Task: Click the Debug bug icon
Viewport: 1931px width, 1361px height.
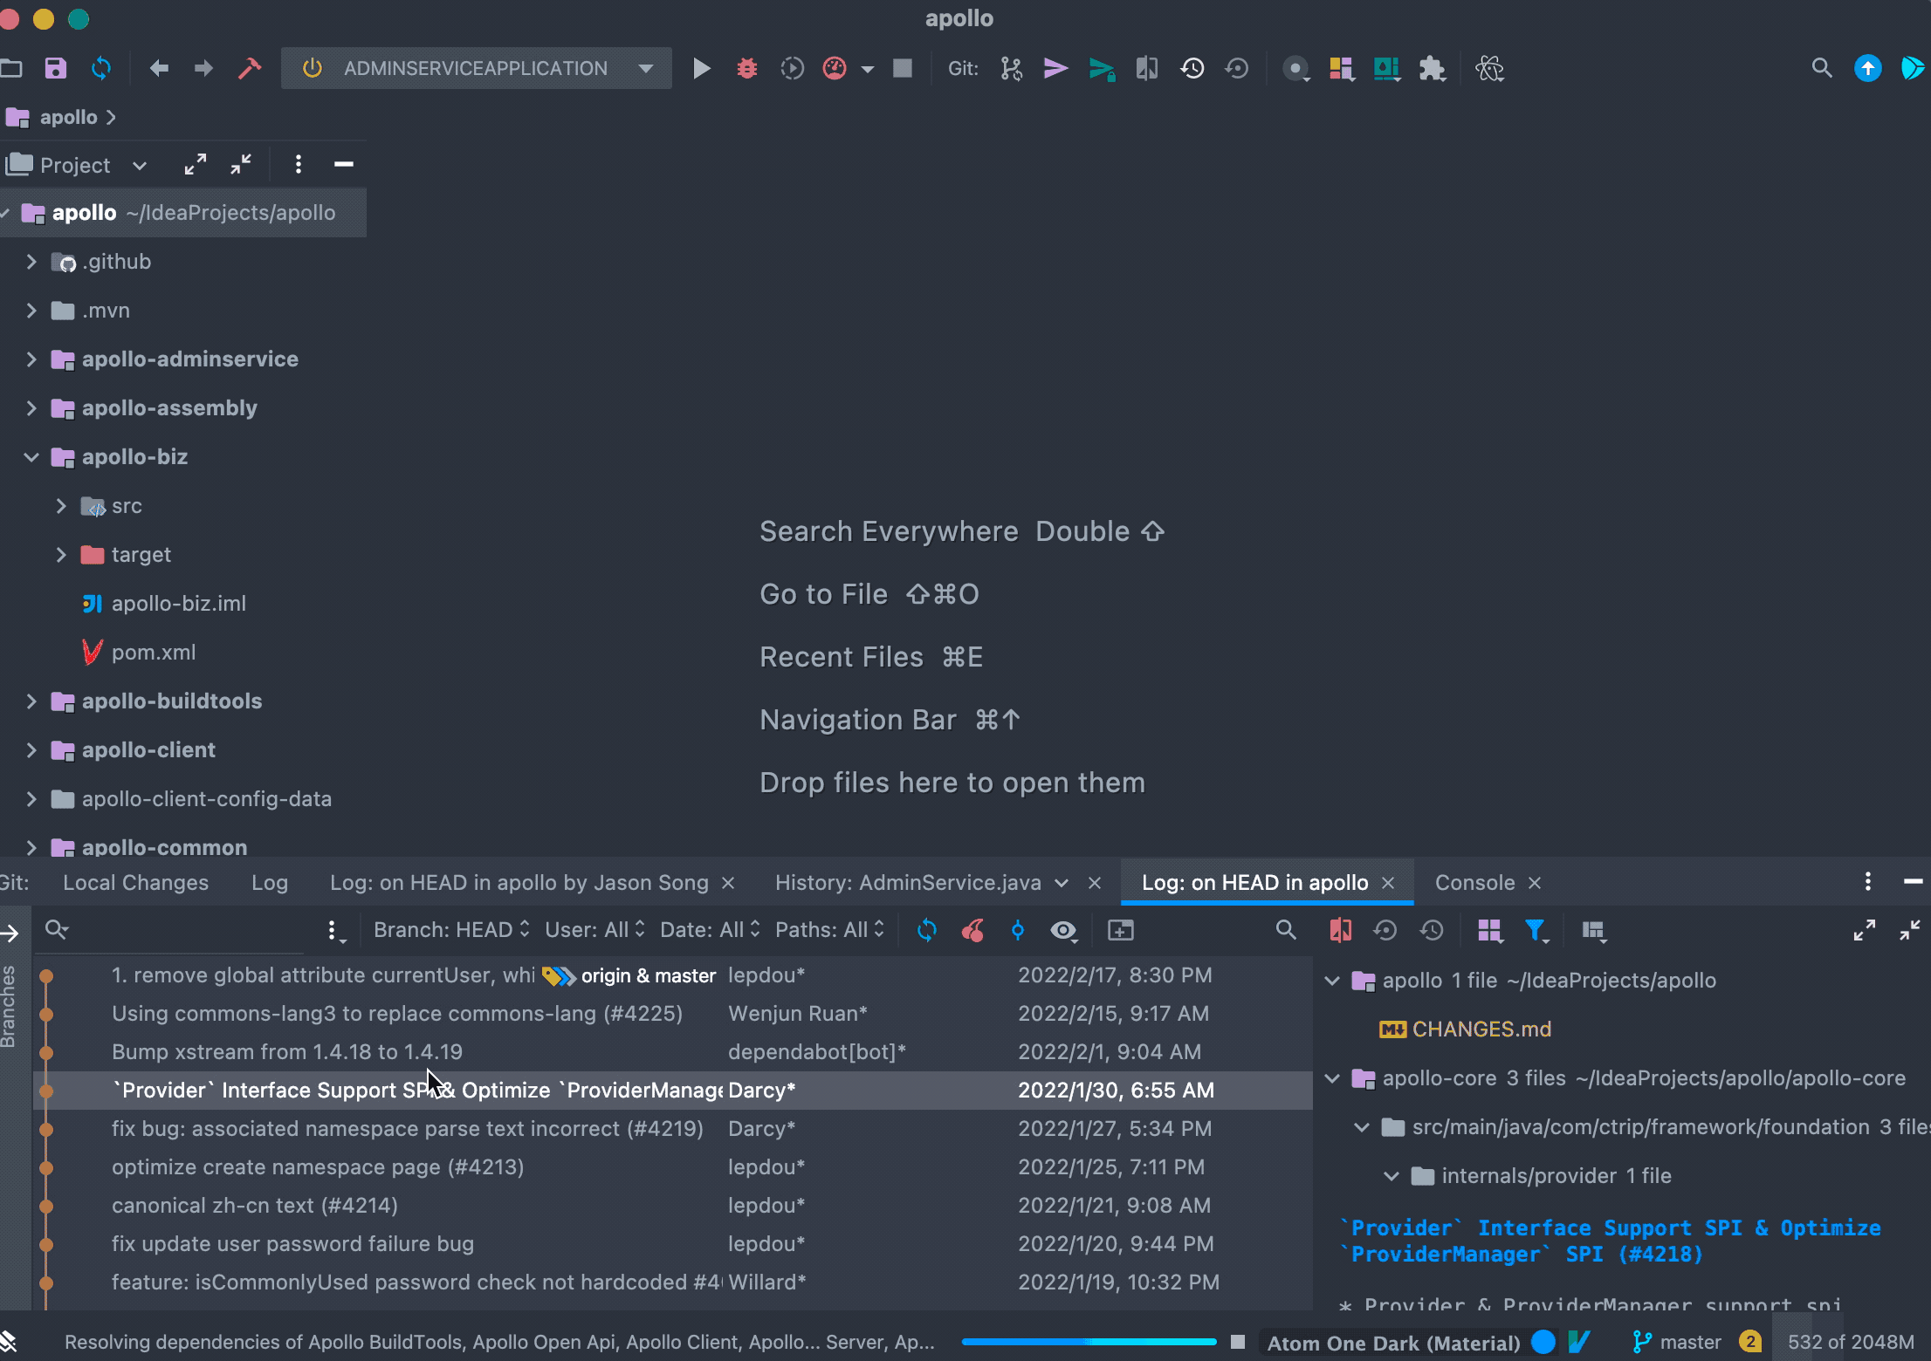Action: 746,68
